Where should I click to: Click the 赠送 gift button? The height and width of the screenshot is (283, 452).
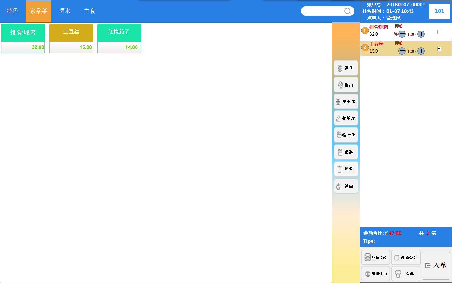click(346, 152)
